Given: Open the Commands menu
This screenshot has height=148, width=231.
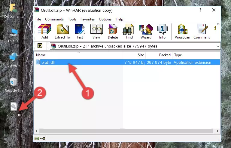Looking at the screenshot, I should pyautogui.click(x=54, y=19).
